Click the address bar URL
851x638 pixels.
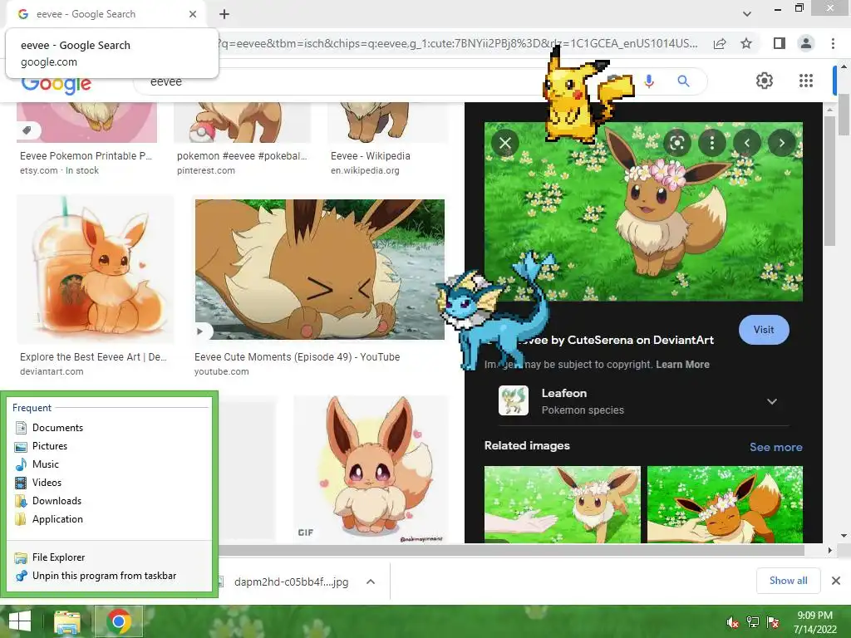[456, 43]
